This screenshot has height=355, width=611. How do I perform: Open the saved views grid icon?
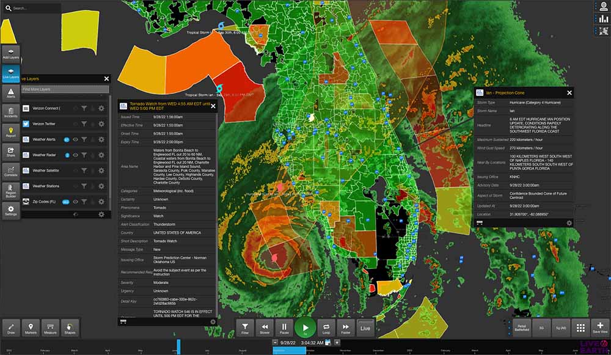point(580,328)
